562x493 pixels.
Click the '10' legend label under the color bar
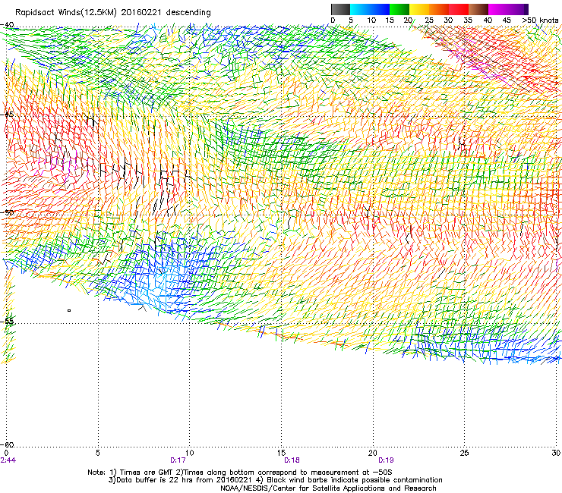371,20
